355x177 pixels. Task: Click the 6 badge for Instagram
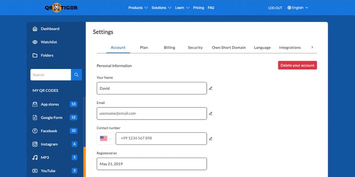pyautogui.click(x=75, y=144)
